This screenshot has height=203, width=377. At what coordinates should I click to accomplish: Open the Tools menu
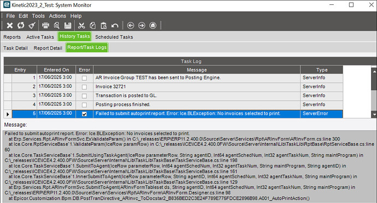tap(38, 16)
